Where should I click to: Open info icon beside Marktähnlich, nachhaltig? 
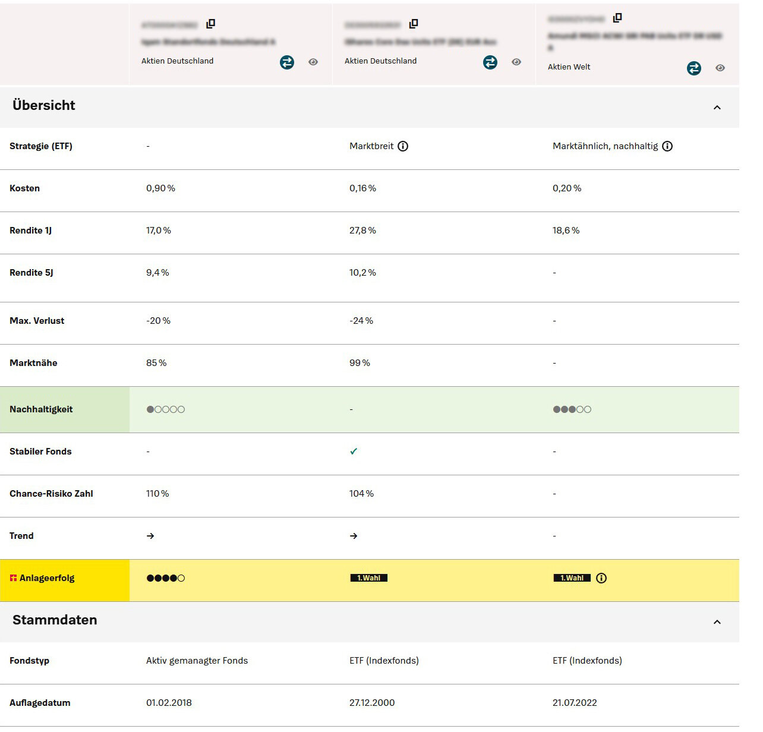click(667, 146)
